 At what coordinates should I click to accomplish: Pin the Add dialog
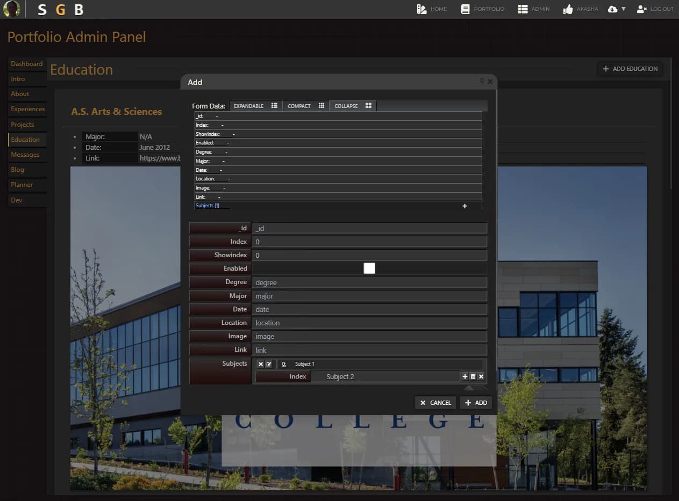point(482,82)
